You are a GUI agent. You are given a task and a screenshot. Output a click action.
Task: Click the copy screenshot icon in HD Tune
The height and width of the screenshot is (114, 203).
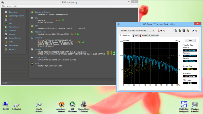(x=180, y=30)
